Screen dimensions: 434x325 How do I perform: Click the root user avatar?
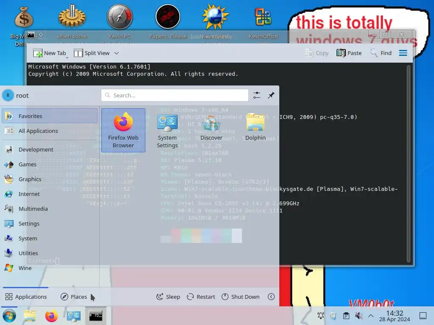(8, 95)
